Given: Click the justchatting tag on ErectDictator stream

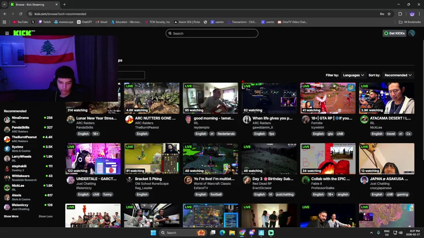Looking at the screenshot, I should (x=285, y=194).
